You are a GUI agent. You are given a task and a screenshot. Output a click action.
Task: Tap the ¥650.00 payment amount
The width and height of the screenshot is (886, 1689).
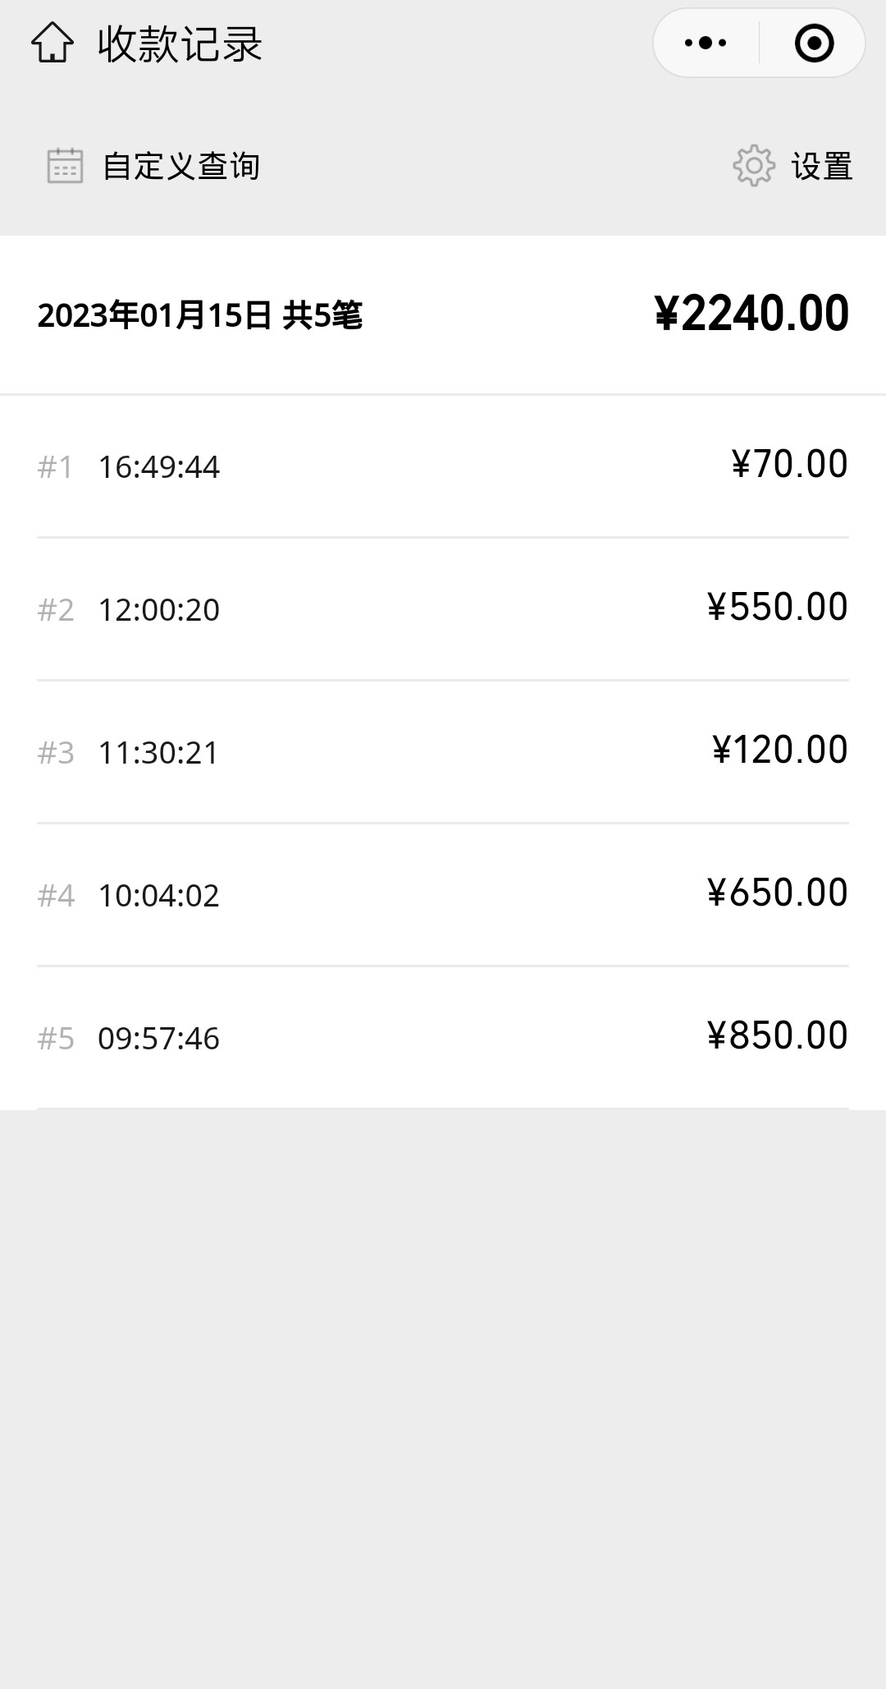point(777,893)
